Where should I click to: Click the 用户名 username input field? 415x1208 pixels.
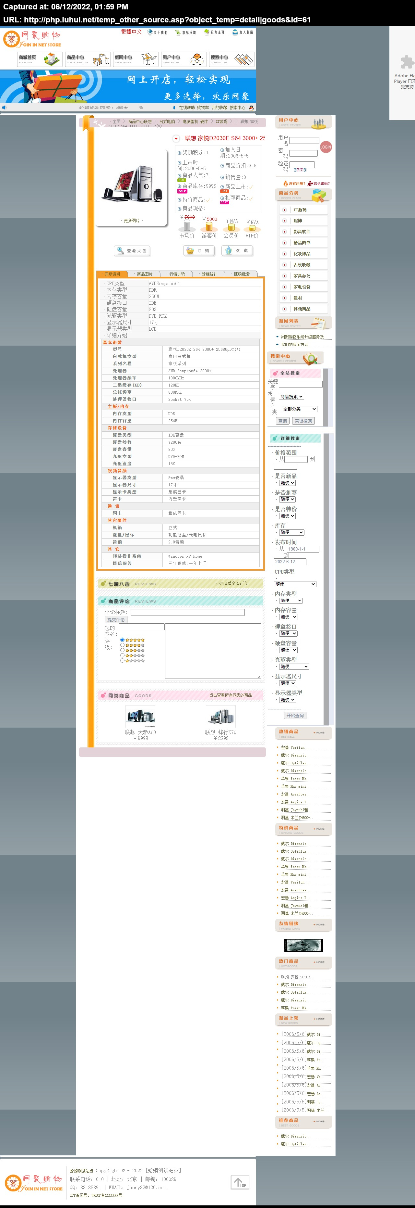coord(304,141)
